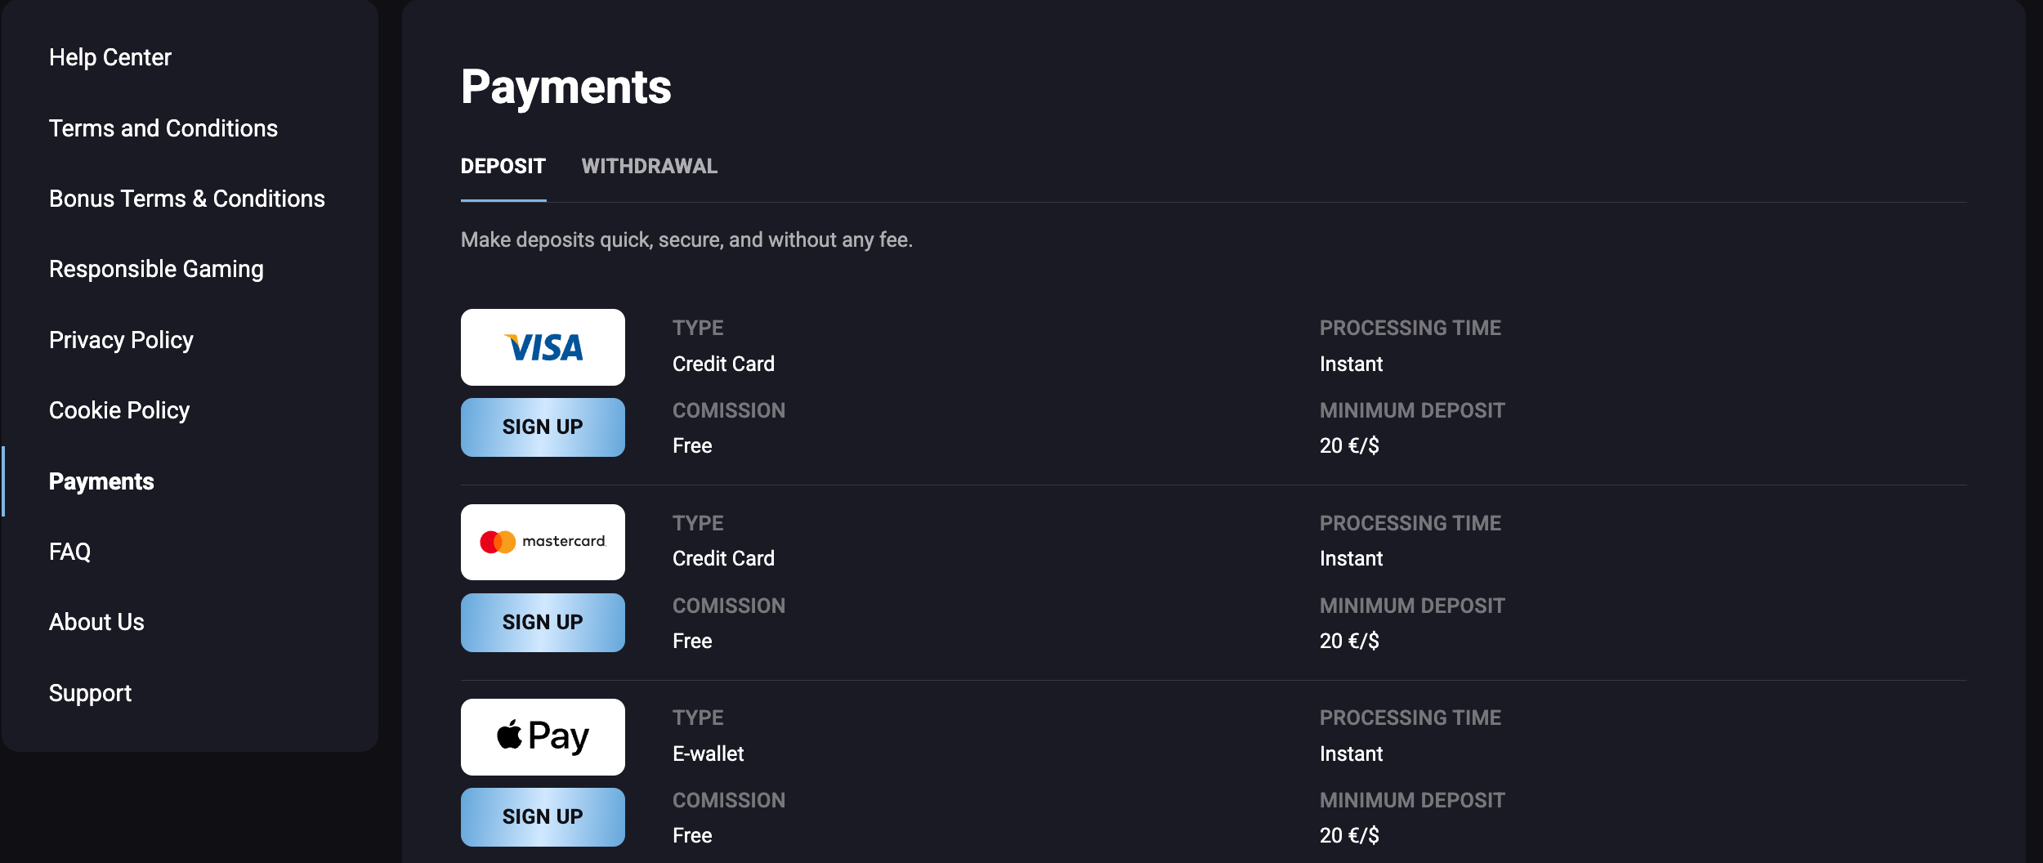Switch to the Withdrawal tab
This screenshot has height=863, width=2043.
click(x=649, y=167)
